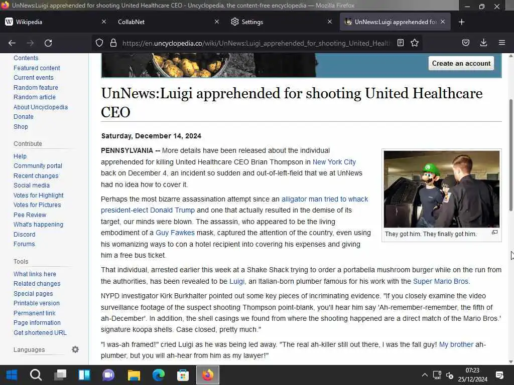The height and width of the screenshot is (385, 514).
Task: Open taskbar search
Action: 36,375
